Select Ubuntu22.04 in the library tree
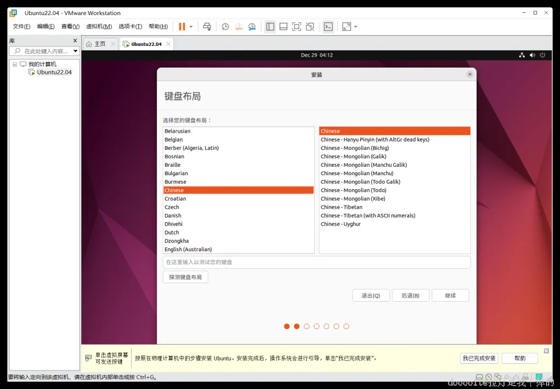Screen dimensions: 560x389 (54, 72)
